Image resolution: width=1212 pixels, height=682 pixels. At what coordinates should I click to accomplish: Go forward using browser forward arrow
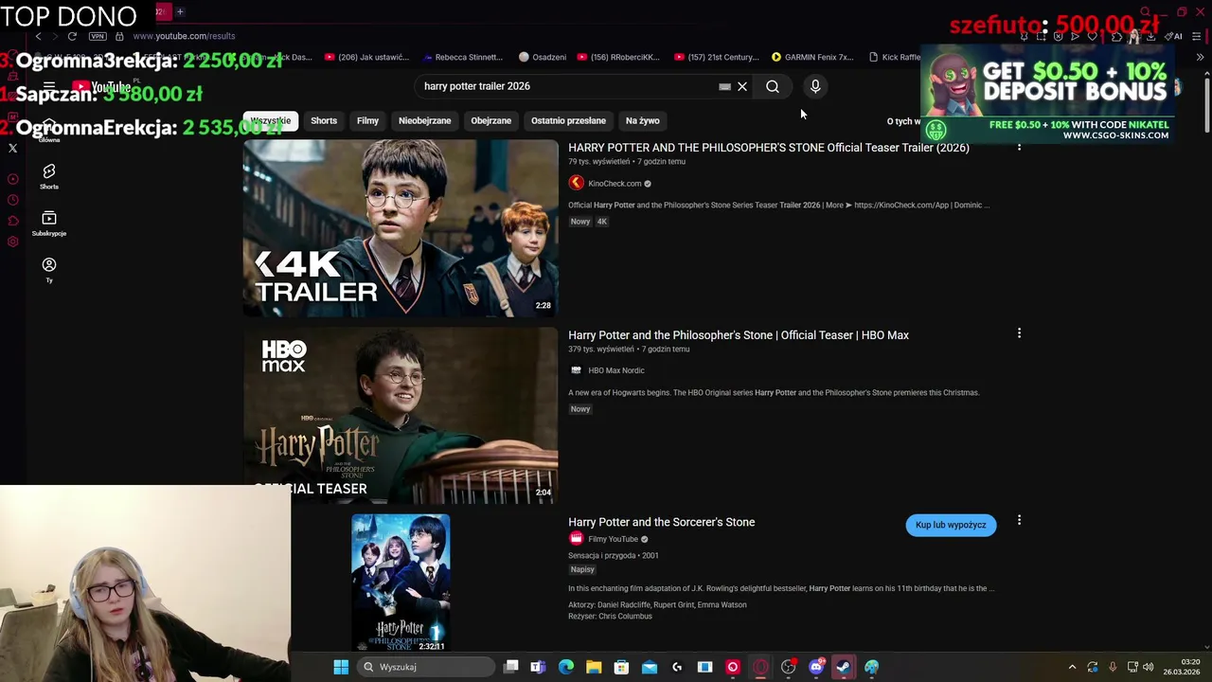[54, 36]
